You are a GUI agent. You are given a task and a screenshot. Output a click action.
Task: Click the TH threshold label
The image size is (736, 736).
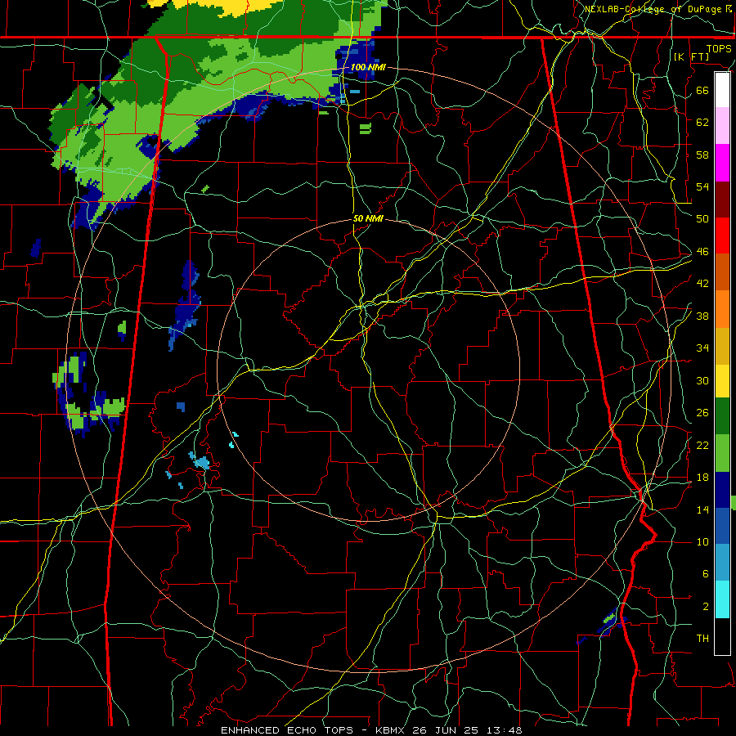(x=702, y=638)
